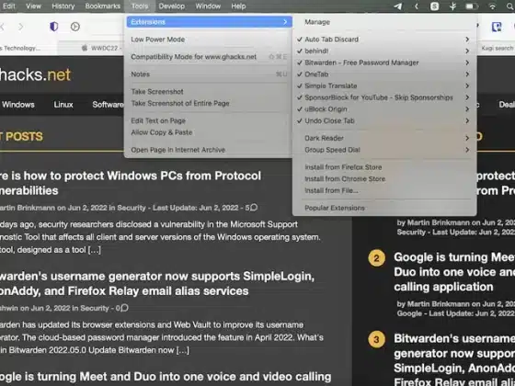Expand uBlock Origin submenu arrow
Image resolution: width=515 pixels, height=386 pixels.
click(467, 109)
